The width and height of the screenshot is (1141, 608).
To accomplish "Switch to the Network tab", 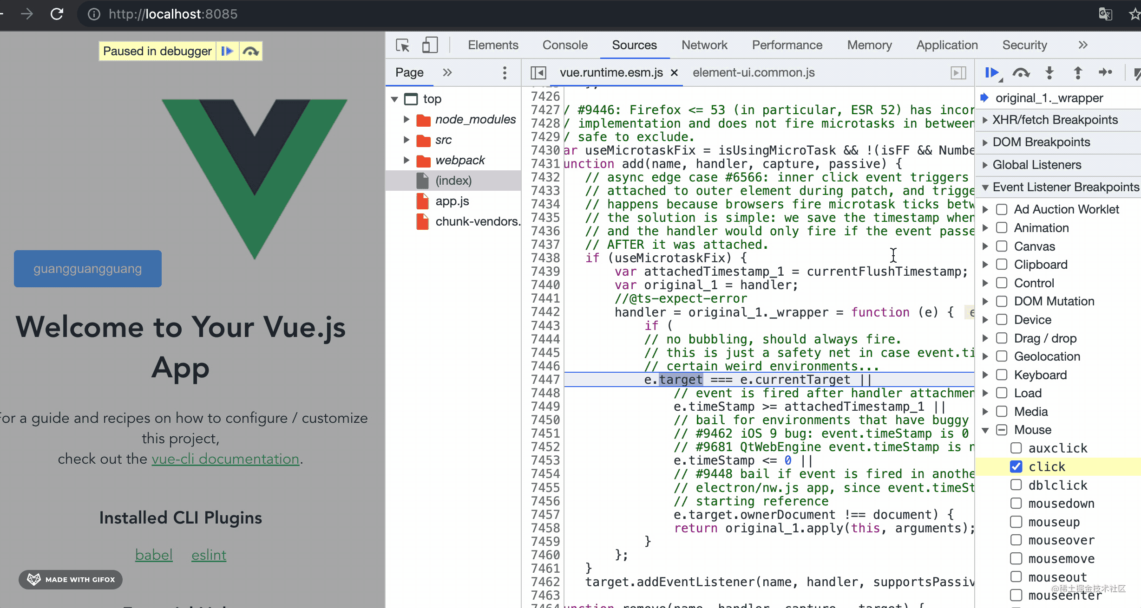I will pos(704,45).
